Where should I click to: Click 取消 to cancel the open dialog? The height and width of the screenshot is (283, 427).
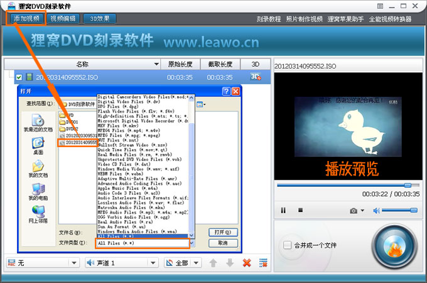pos(222,243)
